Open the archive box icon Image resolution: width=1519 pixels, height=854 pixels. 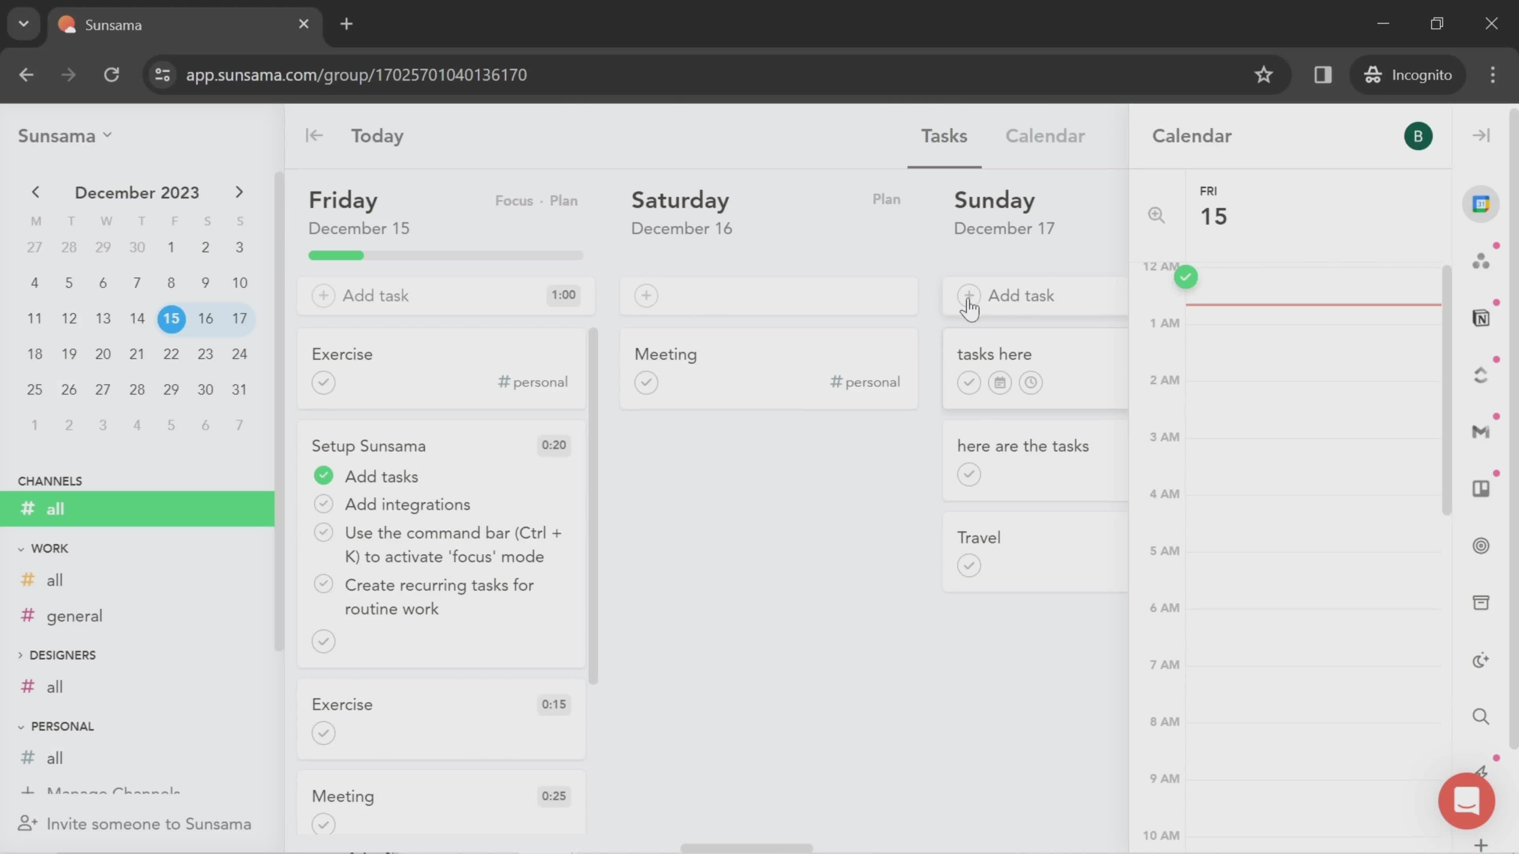(1481, 602)
